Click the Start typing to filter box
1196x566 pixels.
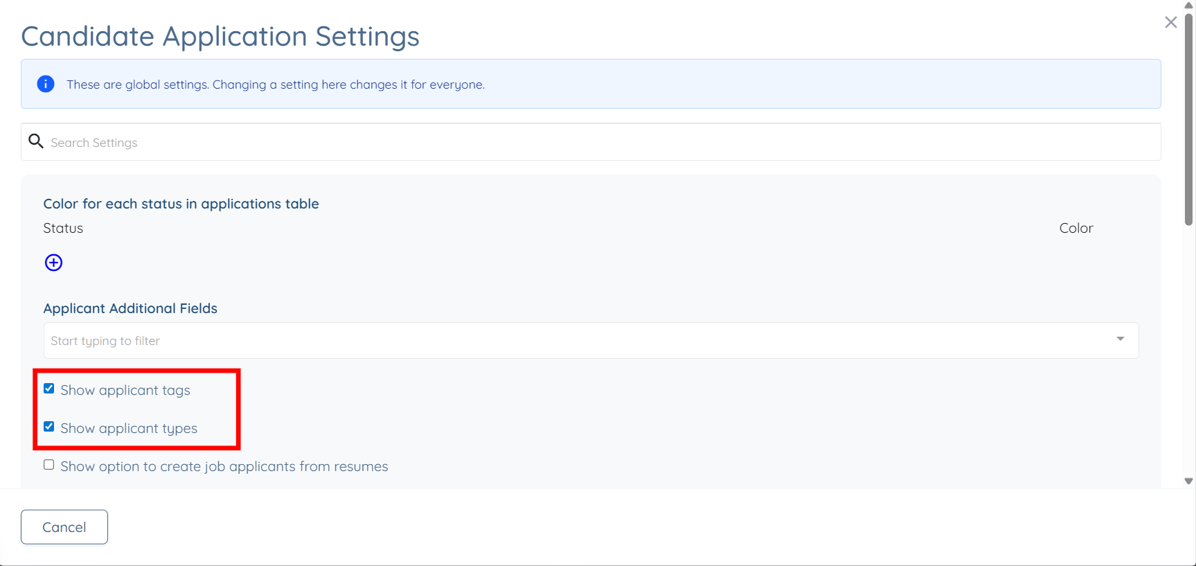pyautogui.click(x=591, y=340)
